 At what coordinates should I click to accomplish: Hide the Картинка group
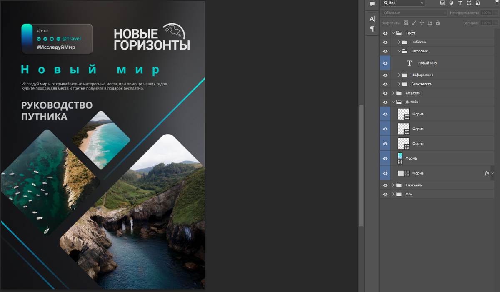(x=385, y=185)
